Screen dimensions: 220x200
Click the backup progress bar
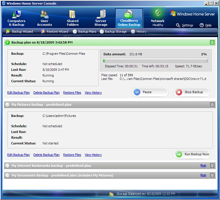coord(156,61)
